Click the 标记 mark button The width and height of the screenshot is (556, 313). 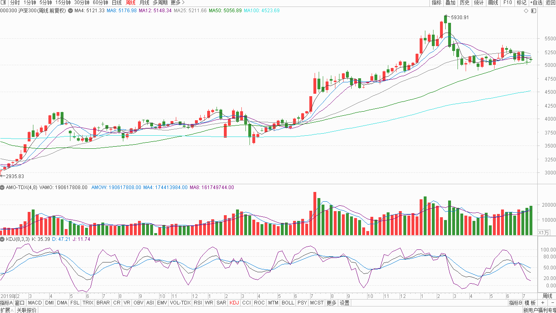[521, 2]
